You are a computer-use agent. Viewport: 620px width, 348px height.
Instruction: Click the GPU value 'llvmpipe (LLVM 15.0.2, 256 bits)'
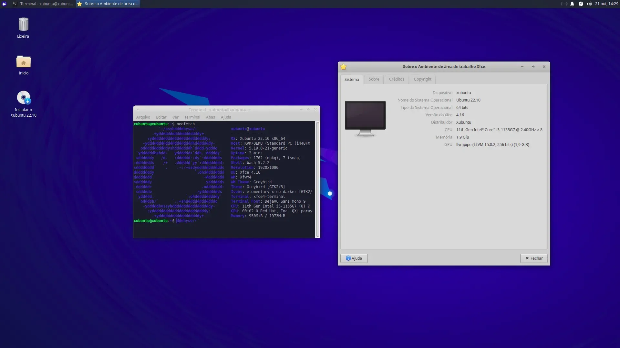point(493,145)
